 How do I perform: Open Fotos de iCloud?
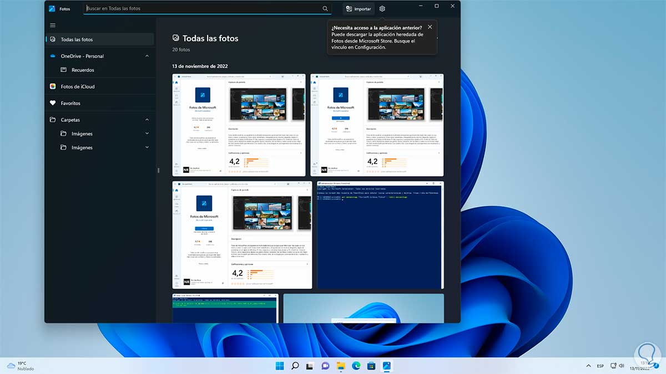100,86
